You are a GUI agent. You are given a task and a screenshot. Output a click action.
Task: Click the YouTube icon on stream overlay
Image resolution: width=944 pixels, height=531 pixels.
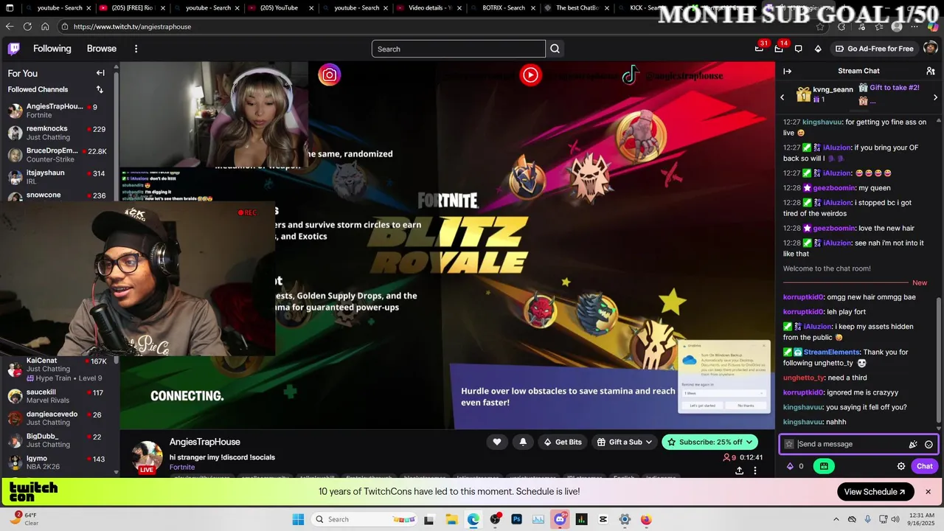point(530,74)
